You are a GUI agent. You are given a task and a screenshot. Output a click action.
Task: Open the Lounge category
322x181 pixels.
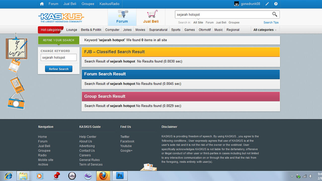click(x=72, y=30)
